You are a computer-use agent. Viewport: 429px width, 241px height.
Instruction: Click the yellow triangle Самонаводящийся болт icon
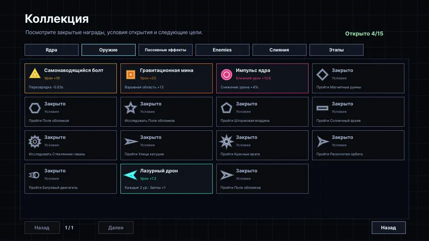(35, 74)
